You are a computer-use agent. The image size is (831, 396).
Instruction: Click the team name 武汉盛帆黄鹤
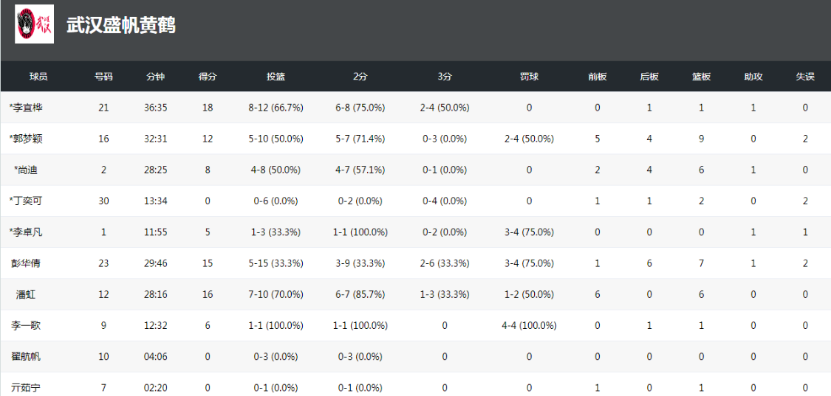120,25
